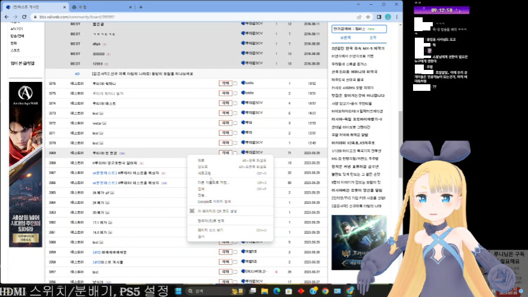The height and width of the screenshot is (297, 528).
Task: Click the left sidebar ArcheAge War banner
Action: pos(26,164)
